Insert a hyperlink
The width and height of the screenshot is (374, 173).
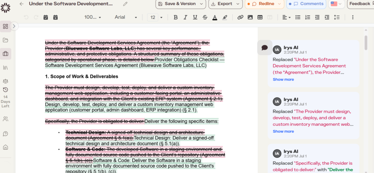point(240,17)
